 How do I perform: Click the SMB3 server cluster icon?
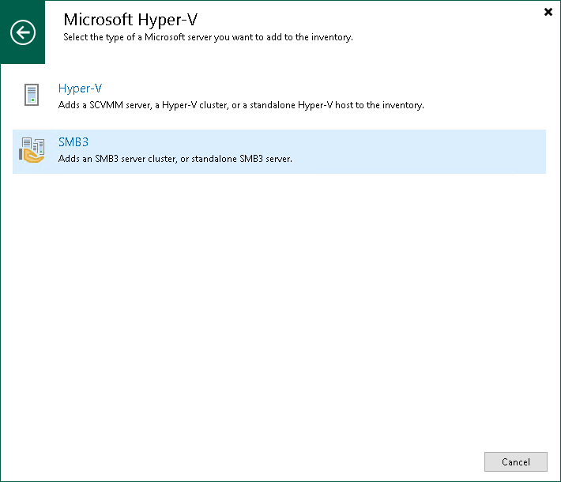pos(32,150)
